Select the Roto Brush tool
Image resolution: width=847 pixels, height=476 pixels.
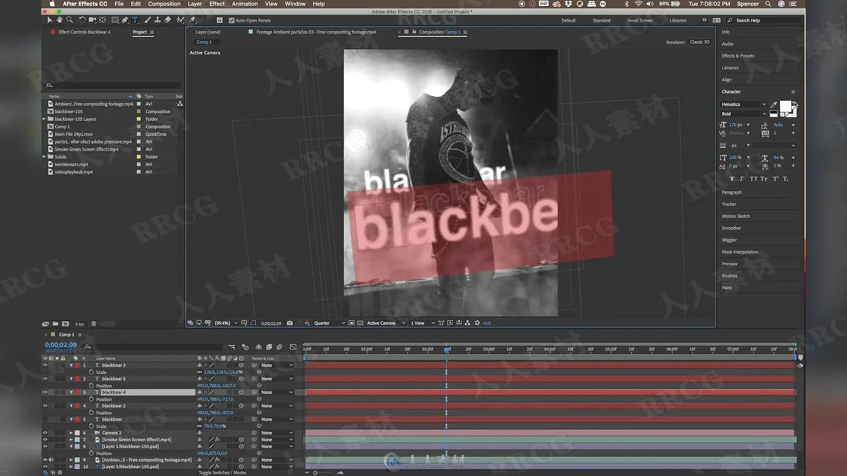pyautogui.click(x=180, y=20)
